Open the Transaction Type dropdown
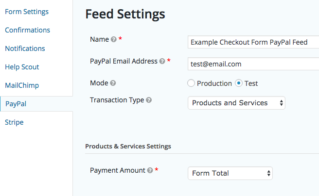The width and height of the screenshot is (319, 196). pyautogui.click(x=236, y=103)
